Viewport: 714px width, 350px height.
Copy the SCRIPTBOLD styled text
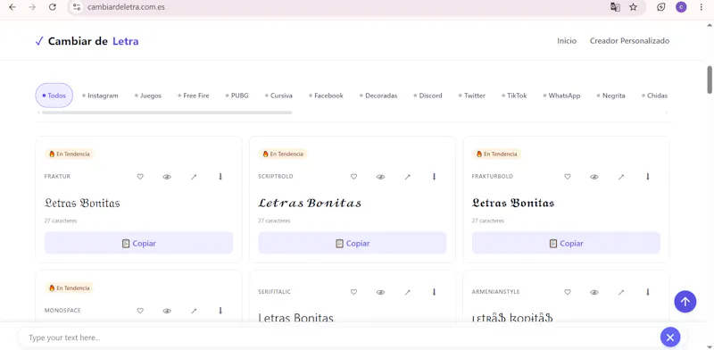click(x=353, y=244)
